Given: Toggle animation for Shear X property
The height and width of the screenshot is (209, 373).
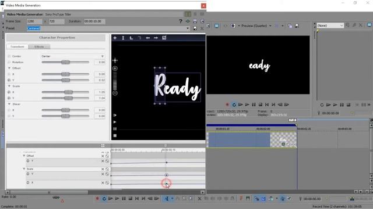Looking at the screenshot, I should click(x=9, y=110).
